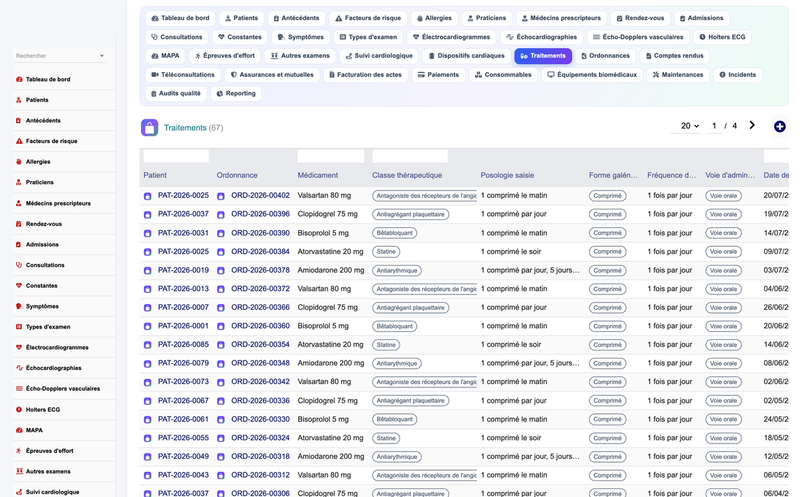The image size is (803, 497).
Task: Go to the next page with the arrow icon
Action: [x=752, y=125]
